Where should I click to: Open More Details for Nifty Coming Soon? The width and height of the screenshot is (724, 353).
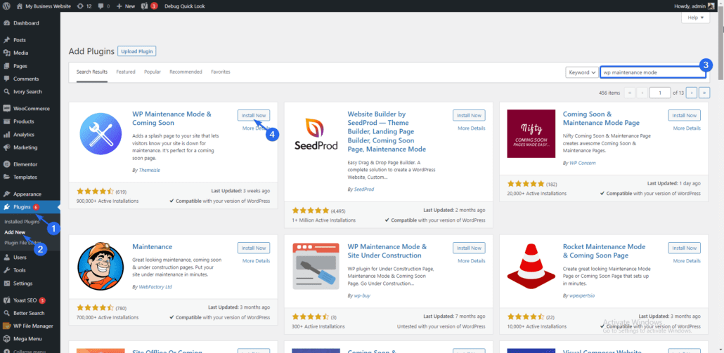coord(687,128)
